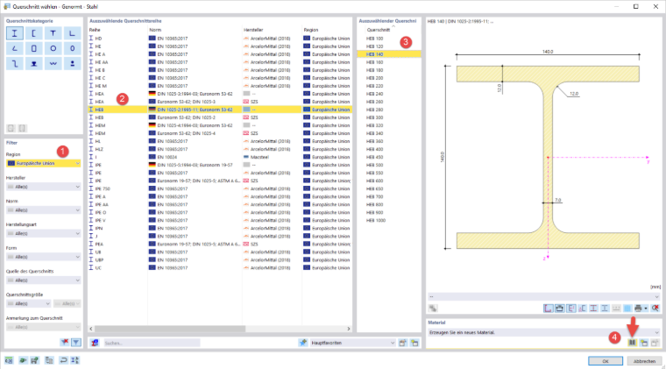Screen dimensions: 666x369
Task: Select the I-section category icon
Action: point(14,33)
